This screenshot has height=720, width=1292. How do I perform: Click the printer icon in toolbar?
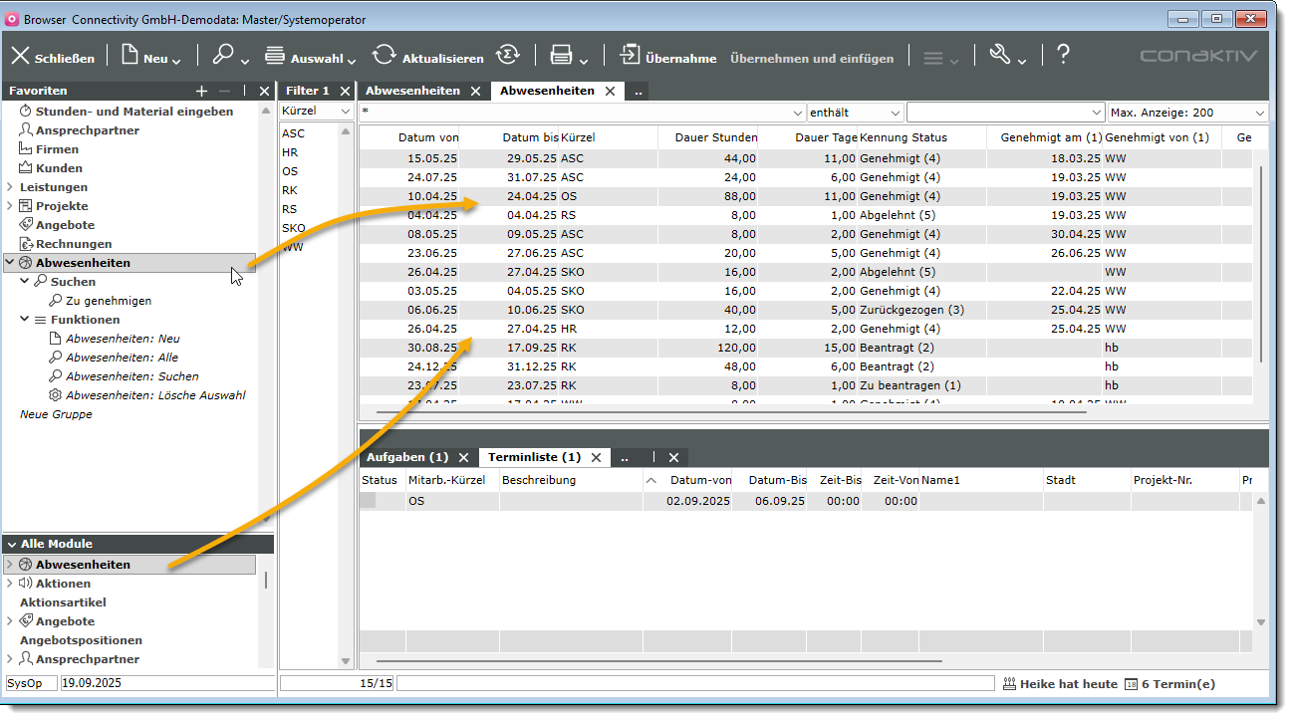pos(562,57)
